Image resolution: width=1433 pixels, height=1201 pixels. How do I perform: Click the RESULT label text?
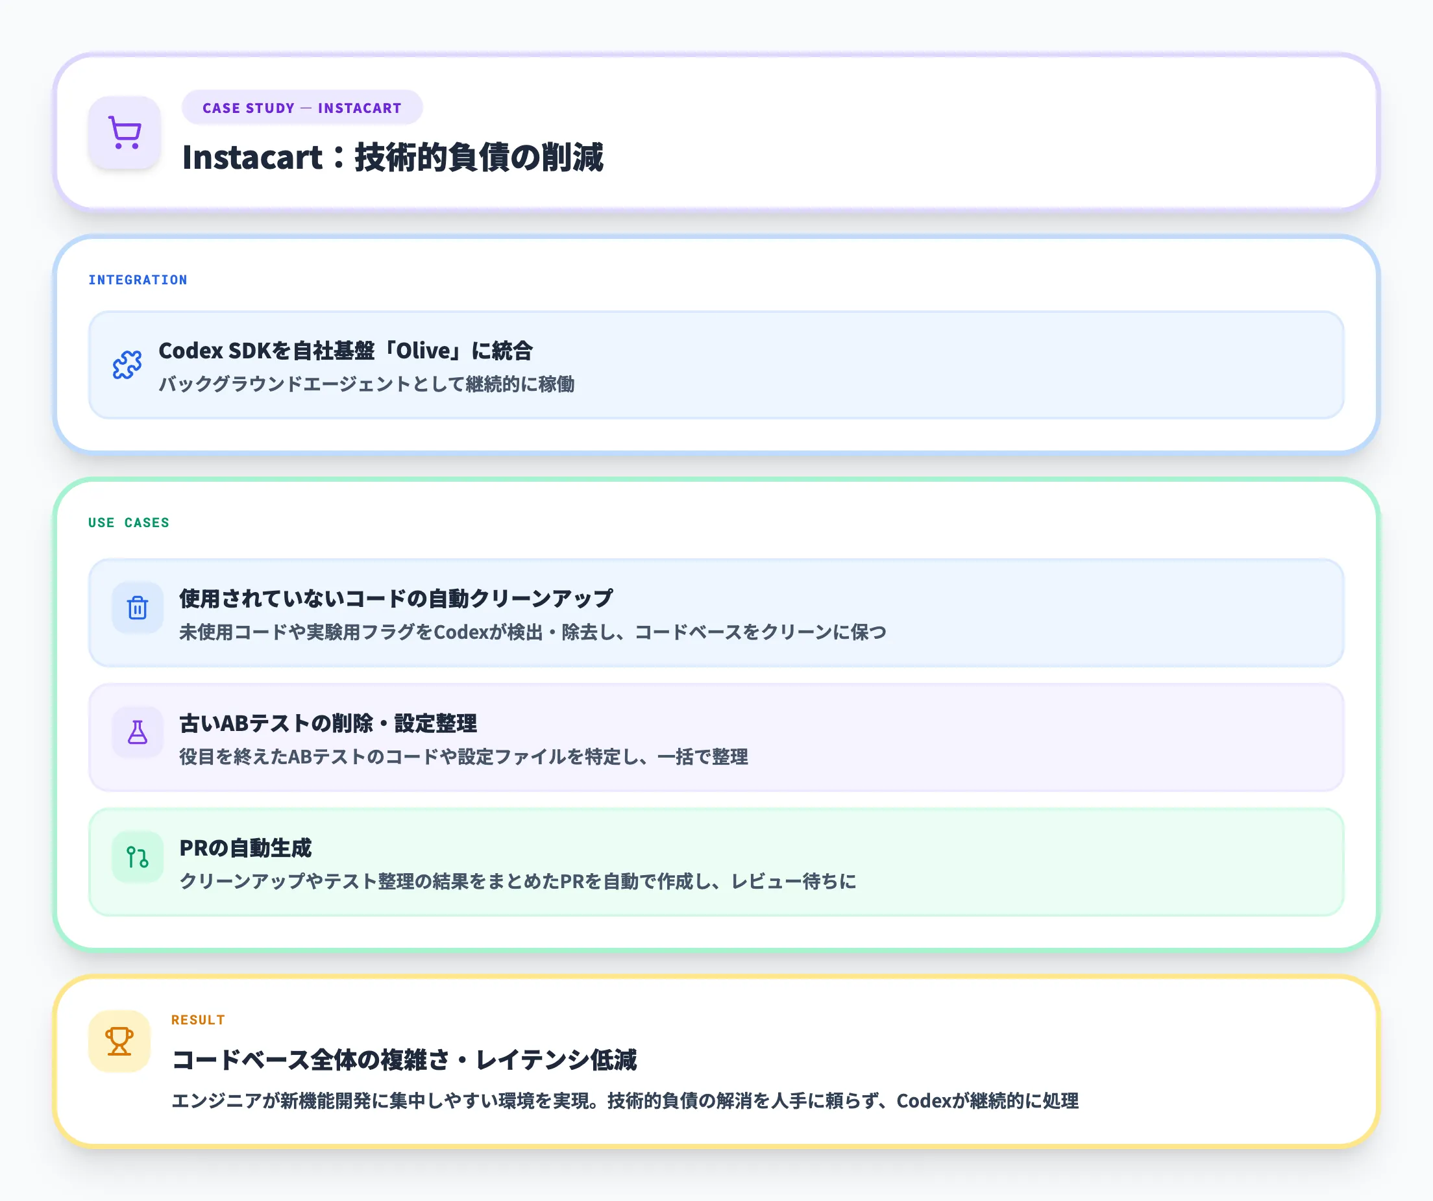click(x=198, y=1019)
